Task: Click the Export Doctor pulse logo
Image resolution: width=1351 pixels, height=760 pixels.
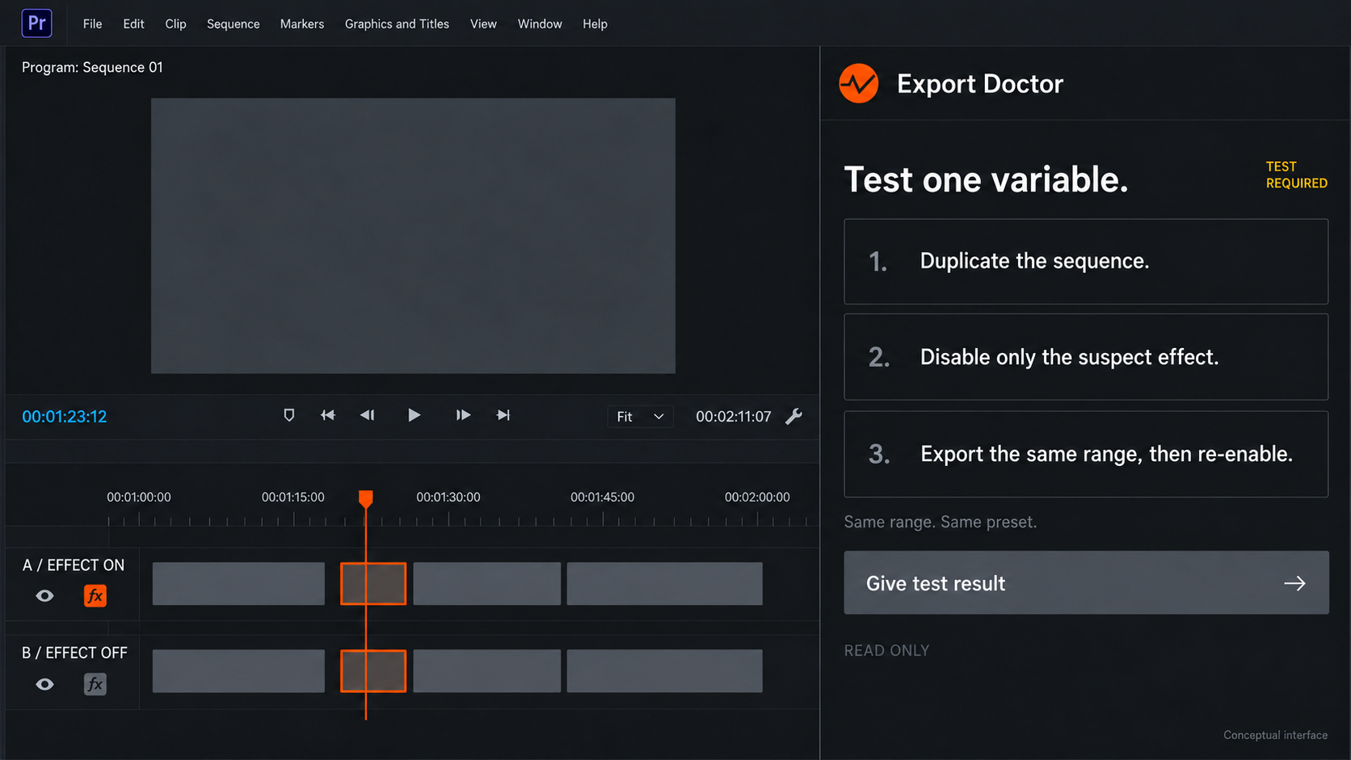Action: pyautogui.click(x=858, y=83)
